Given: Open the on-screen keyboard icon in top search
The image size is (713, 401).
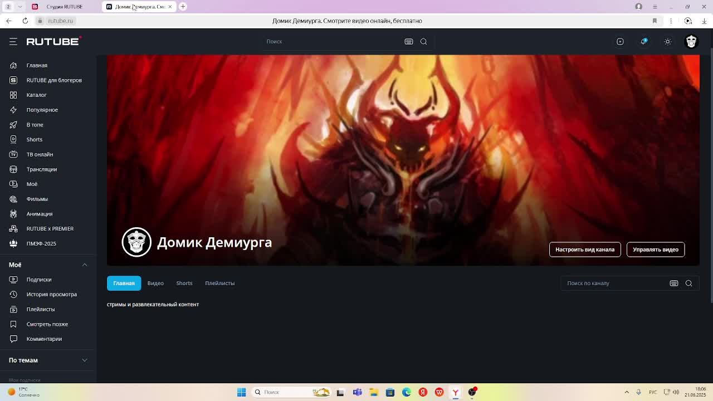Looking at the screenshot, I should [409, 41].
